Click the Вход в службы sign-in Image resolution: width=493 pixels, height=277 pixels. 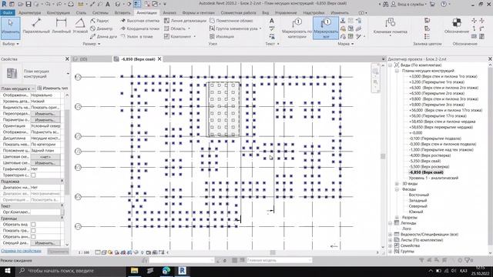[411, 4]
